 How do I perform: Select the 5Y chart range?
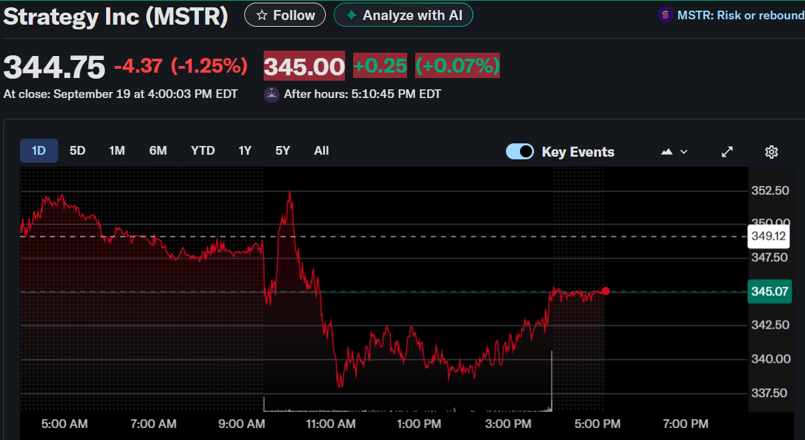[x=283, y=151]
